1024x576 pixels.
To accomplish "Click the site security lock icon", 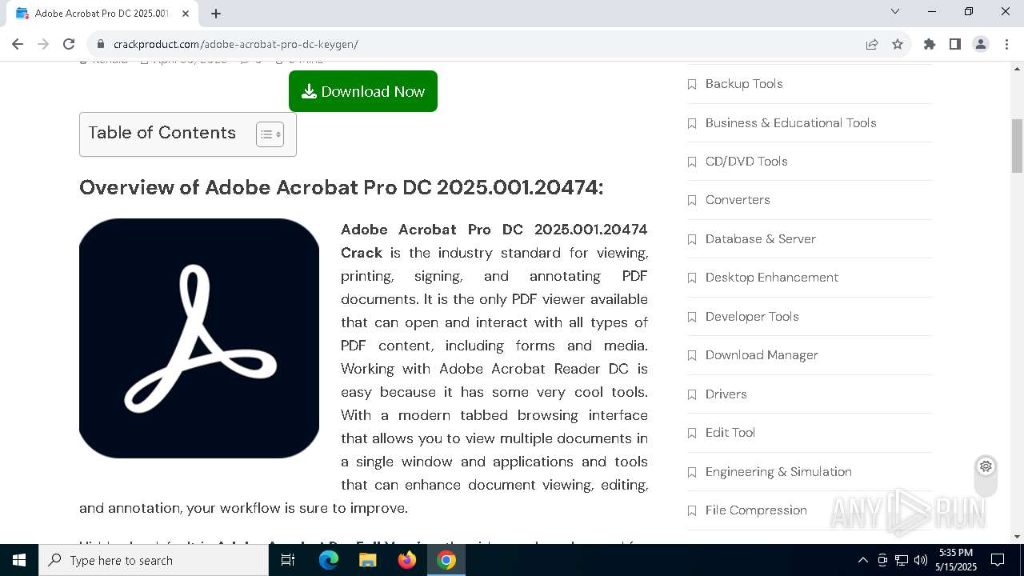I will pyautogui.click(x=100, y=44).
